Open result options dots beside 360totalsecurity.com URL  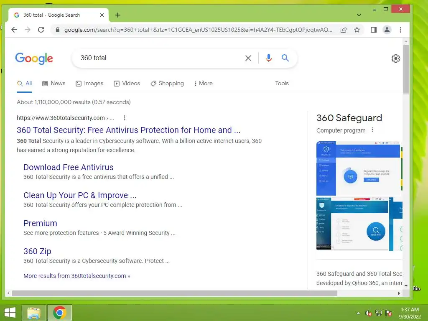[x=125, y=118]
